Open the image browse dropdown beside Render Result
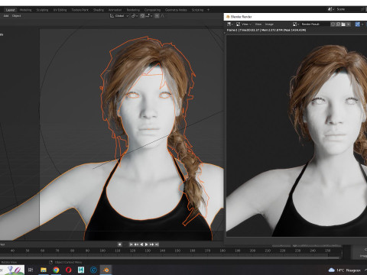 [x=296, y=24]
